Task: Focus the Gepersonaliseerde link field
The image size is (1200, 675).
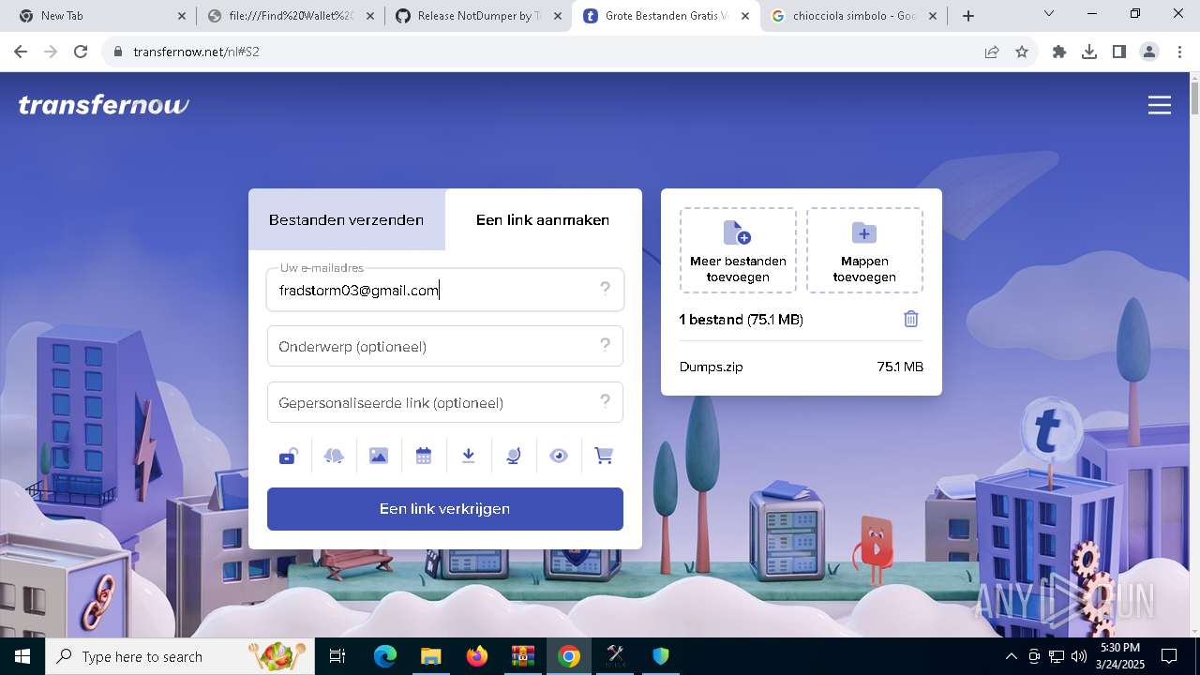Action: tap(445, 403)
